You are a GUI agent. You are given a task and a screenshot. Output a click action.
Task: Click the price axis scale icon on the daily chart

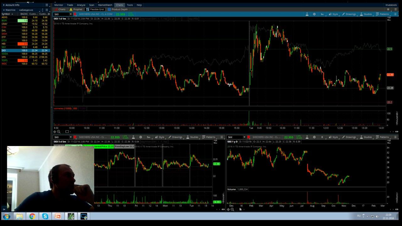click(389, 142)
